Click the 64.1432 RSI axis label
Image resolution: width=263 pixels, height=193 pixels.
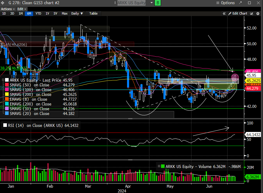pyautogui.click(x=253, y=135)
